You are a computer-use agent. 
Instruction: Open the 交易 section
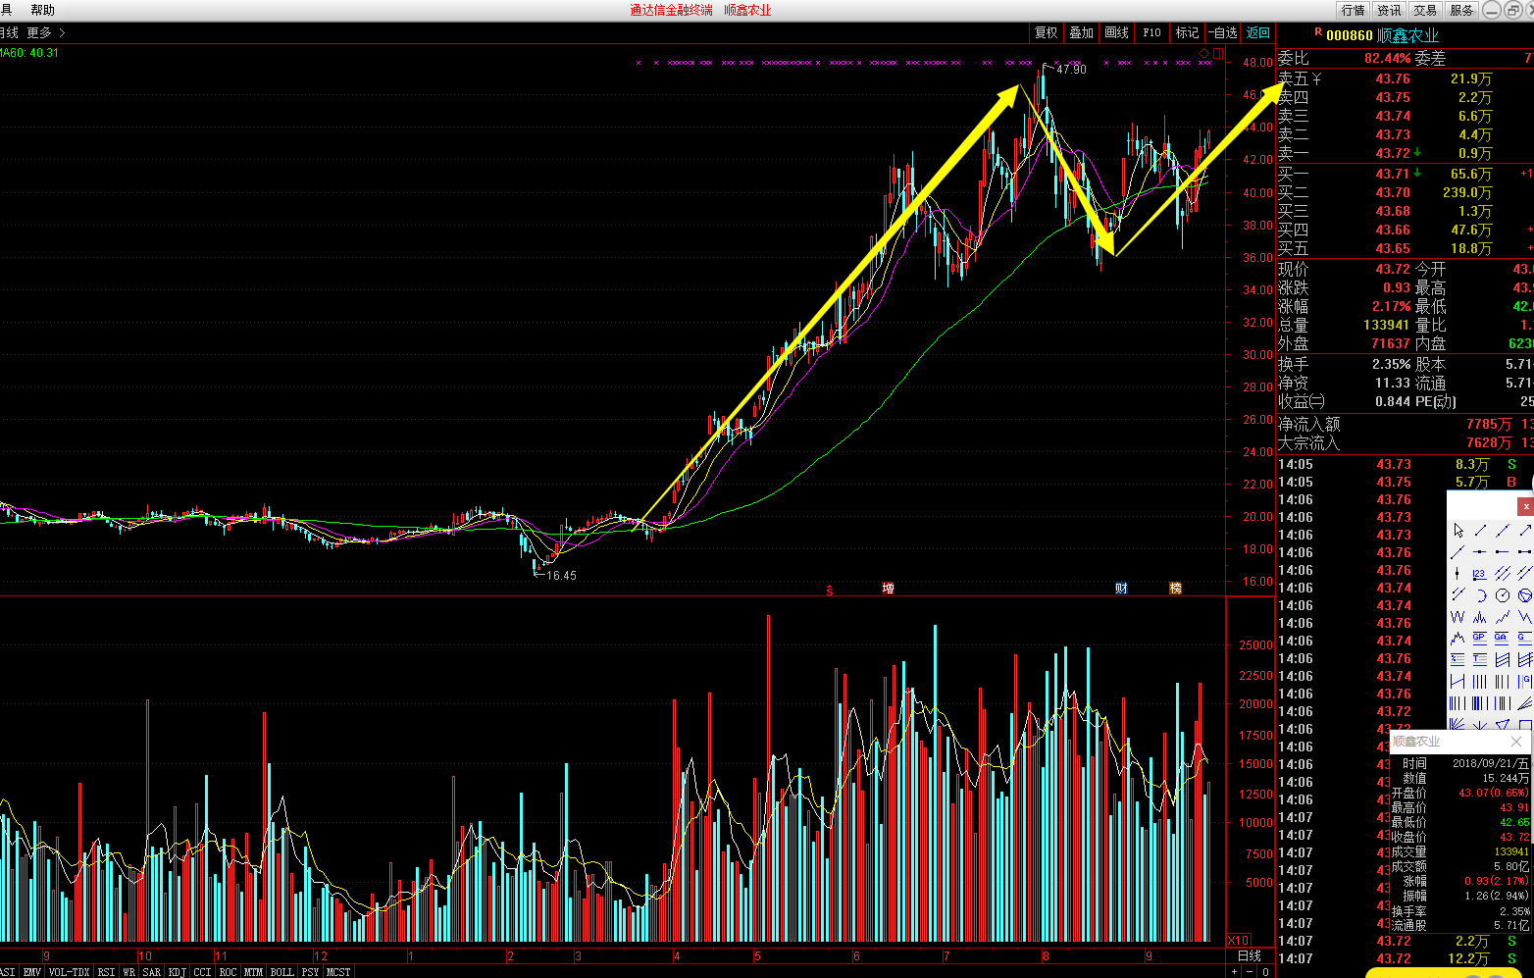(1425, 10)
